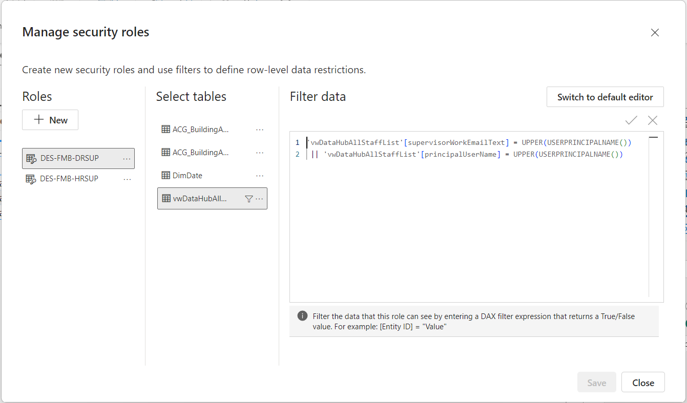Screen dimensions: 687x403
Task: Open more options for DimDate table
Action: [x=260, y=176]
